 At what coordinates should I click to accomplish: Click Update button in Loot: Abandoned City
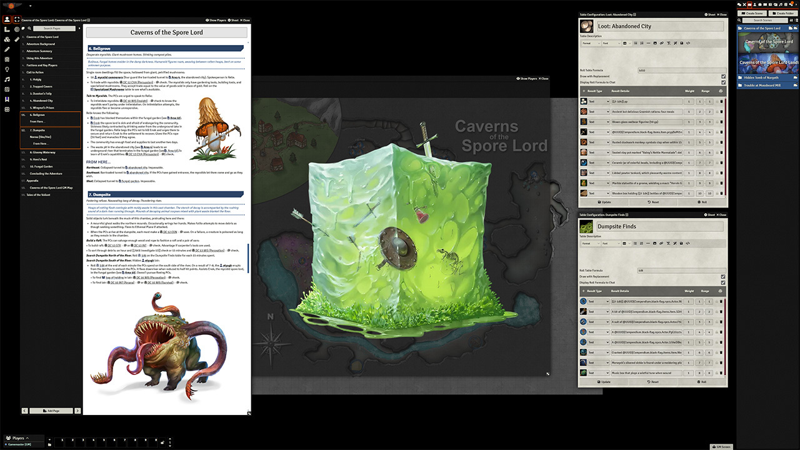point(604,202)
